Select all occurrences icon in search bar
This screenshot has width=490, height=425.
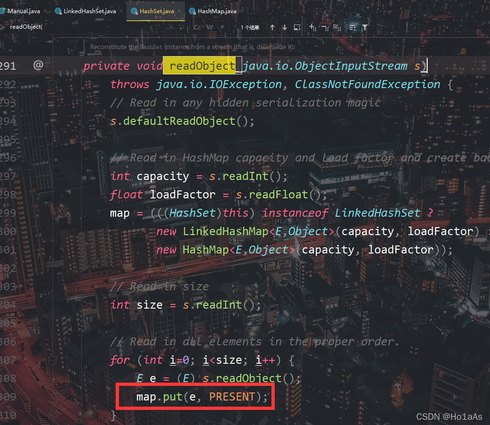pos(337,28)
